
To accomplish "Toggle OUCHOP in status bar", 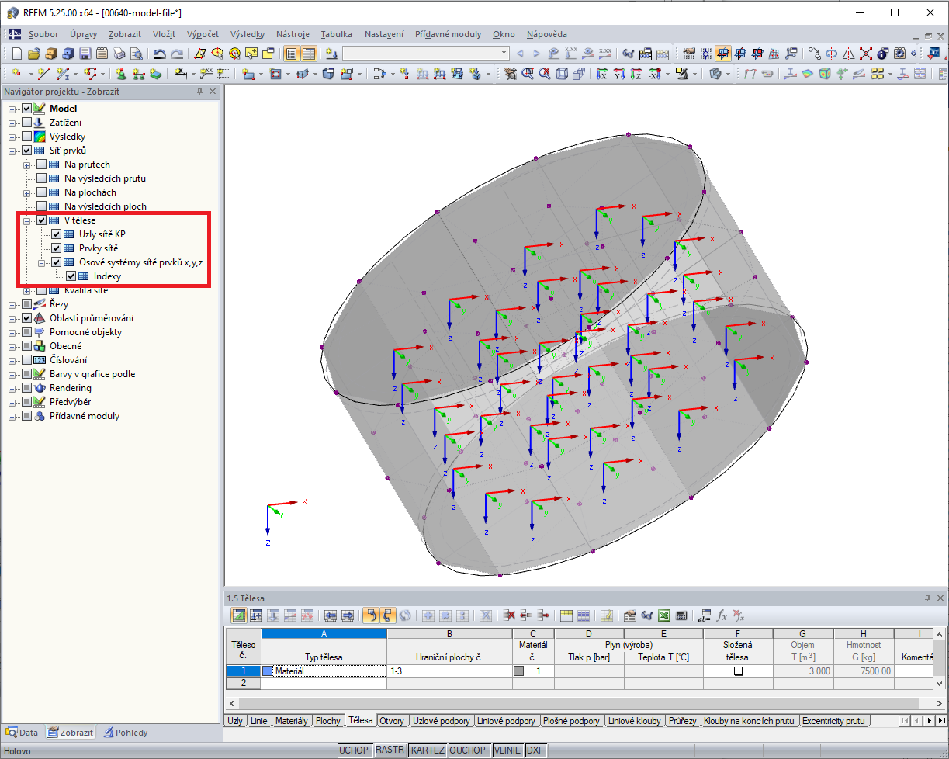I will [469, 750].
